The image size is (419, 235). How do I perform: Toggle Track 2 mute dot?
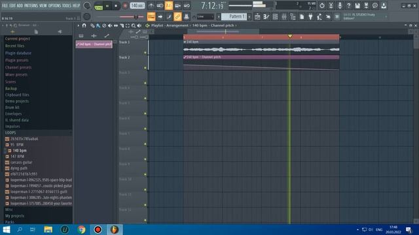145,68
